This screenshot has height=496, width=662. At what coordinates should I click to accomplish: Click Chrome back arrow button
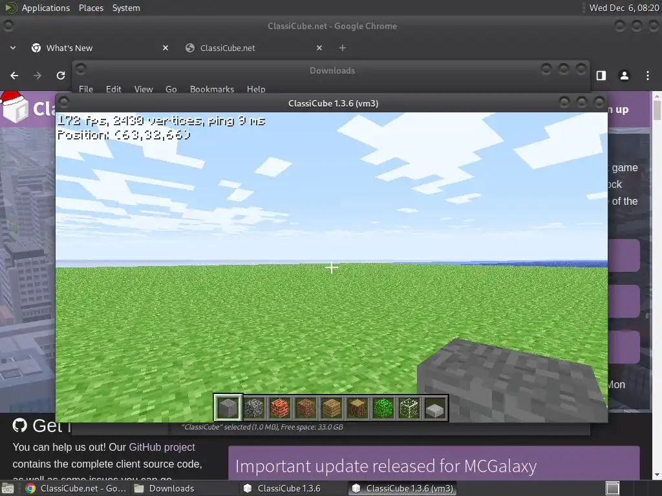point(14,76)
